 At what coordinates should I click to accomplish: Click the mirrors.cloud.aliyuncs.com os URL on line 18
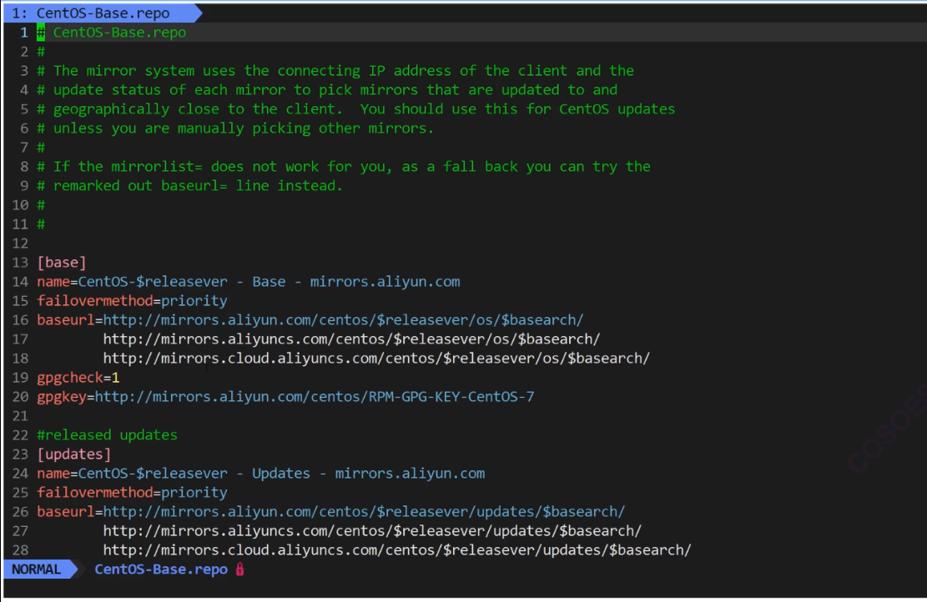pos(376,358)
